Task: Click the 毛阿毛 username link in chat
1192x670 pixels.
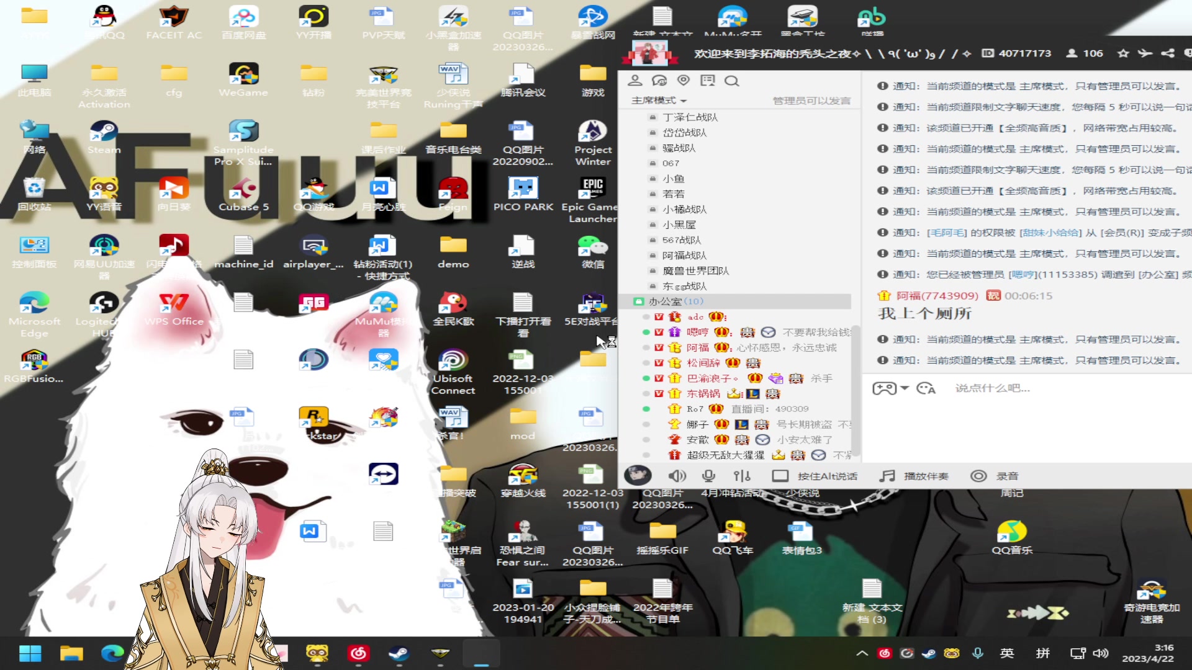Action: (x=947, y=233)
